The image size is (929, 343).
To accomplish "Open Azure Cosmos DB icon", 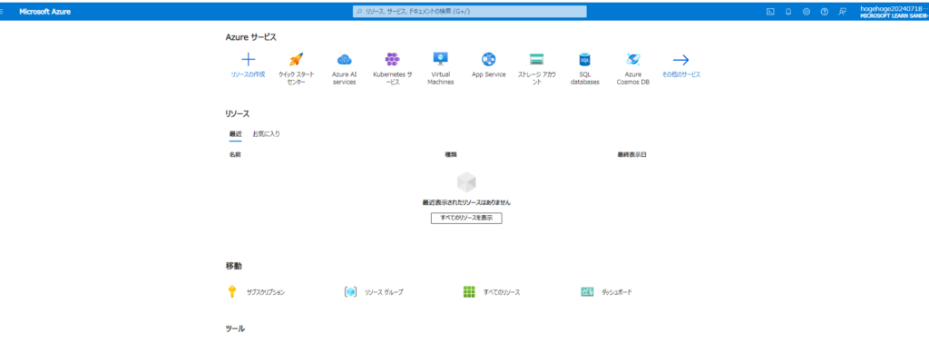I will [x=632, y=59].
